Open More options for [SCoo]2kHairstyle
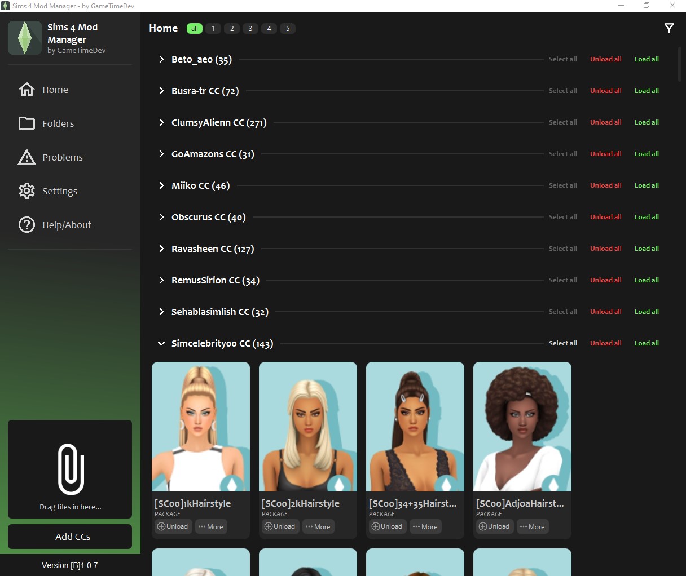This screenshot has height=576, width=686. tap(318, 526)
